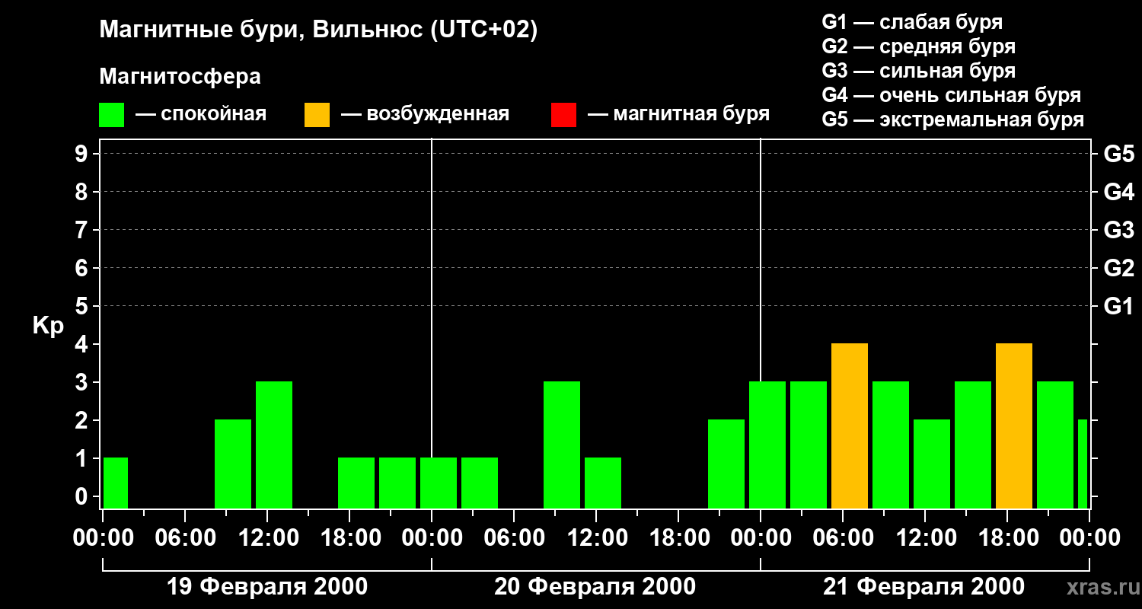Select the '19 Февраля 2000' date label
This screenshot has height=609, width=1142.
[267, 587]
